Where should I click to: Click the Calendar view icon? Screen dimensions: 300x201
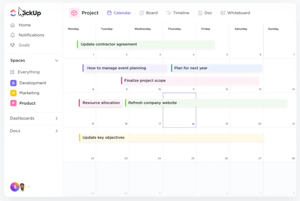[109, 13]
